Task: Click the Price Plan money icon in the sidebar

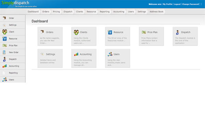Action: pyautogui.click(x=4, y=46)
